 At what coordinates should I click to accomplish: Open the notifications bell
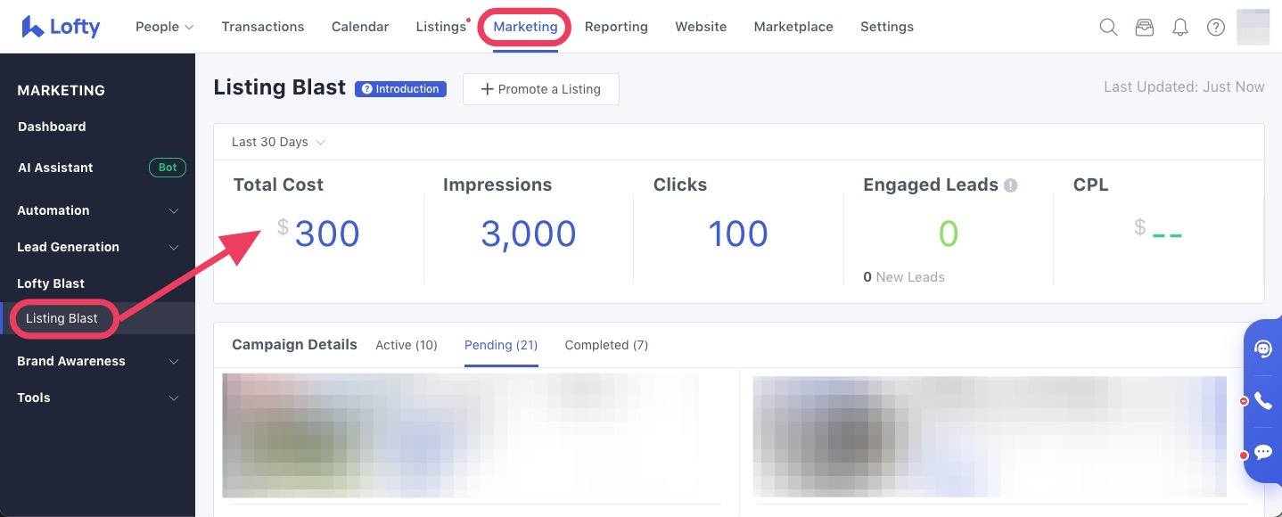pos(1180,28)
